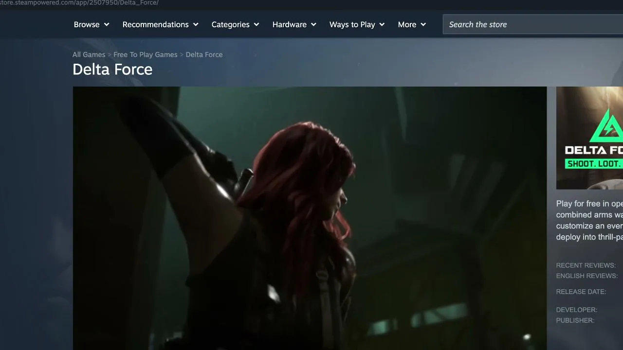
Task: Click the Recent Reviews label
Action: coord(586,265)
